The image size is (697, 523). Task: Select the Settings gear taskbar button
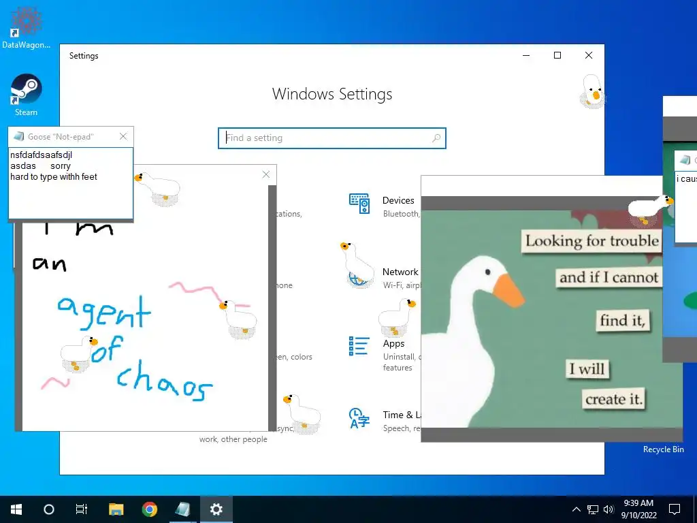point(216,509)
